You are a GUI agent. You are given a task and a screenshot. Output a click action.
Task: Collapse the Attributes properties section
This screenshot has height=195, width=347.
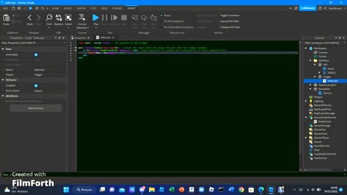[x=3, y=96]
